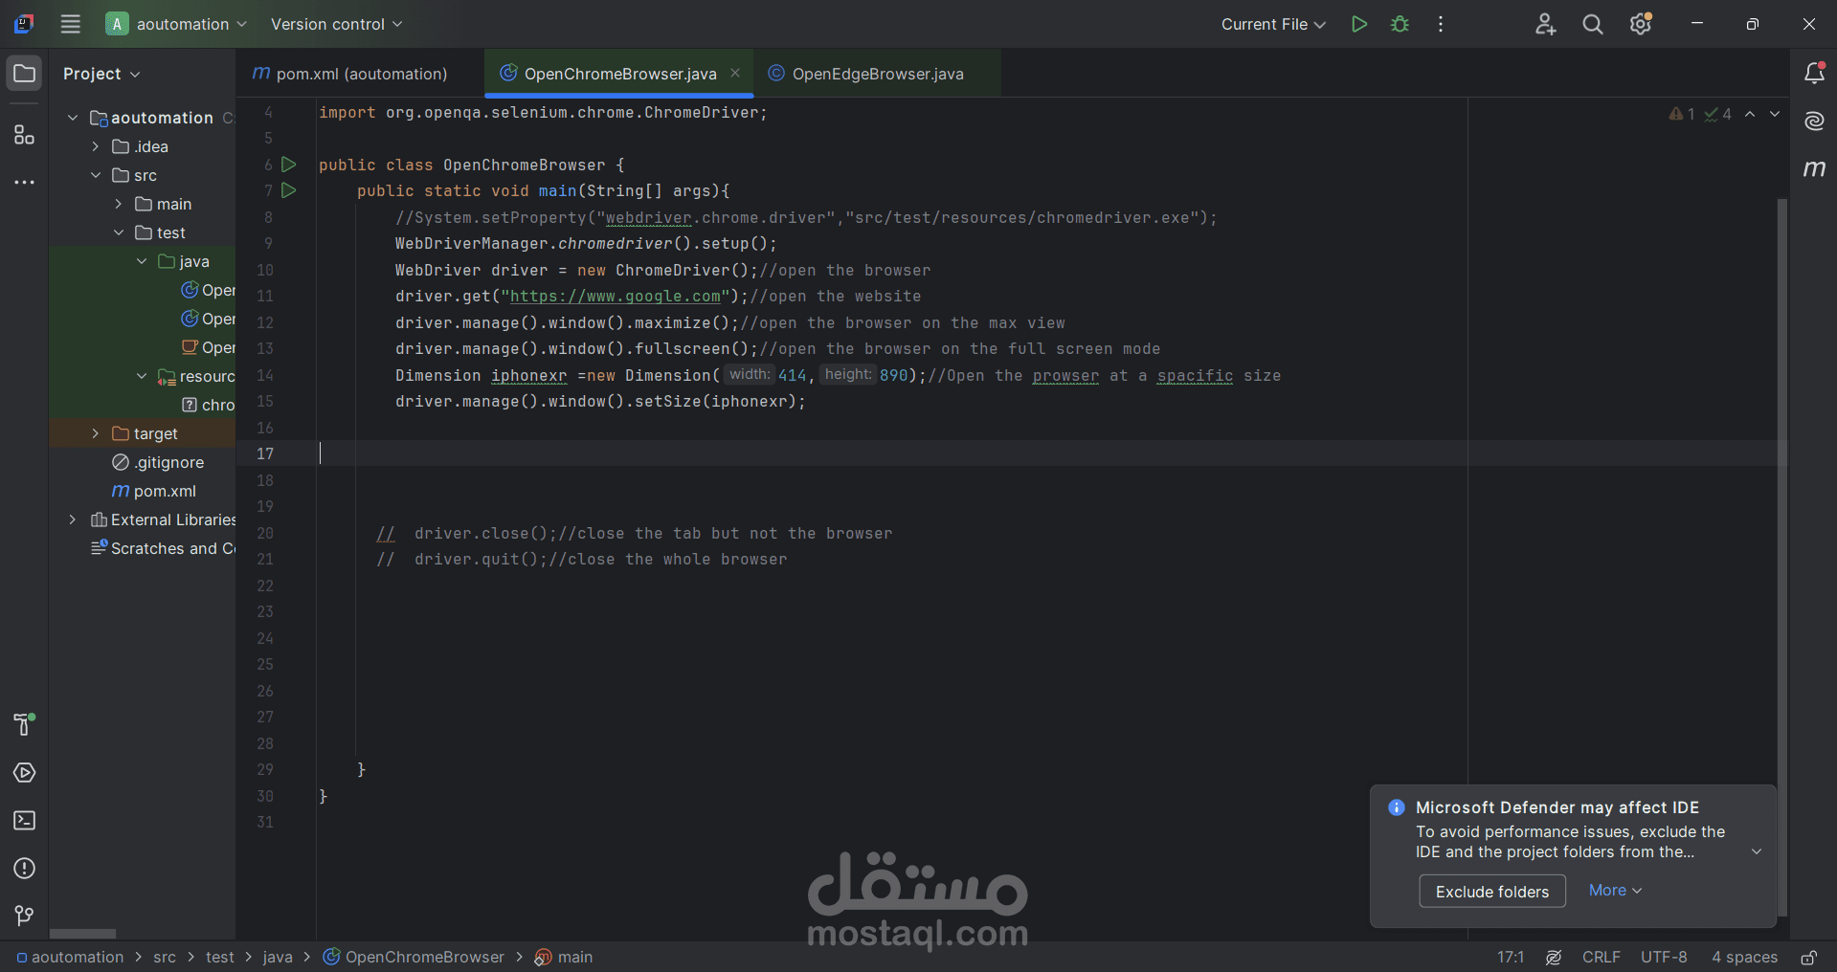The image size is (1837, 972).
Task: Open 4 spaces indent settings
Action: pyautogui.click(x=1744, y=957)
